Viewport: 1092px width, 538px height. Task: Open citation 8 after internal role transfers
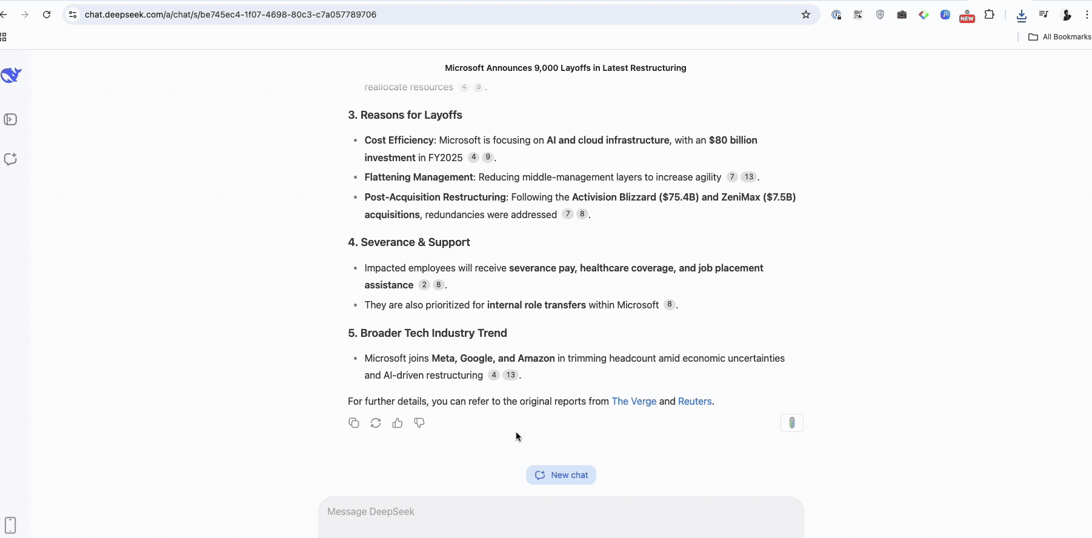(670, 305)
